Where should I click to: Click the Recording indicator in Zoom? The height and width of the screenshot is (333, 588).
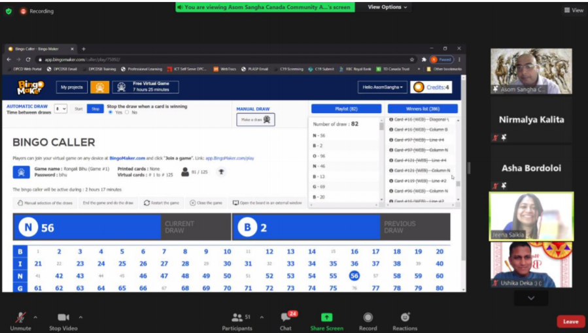click(37, 11)
